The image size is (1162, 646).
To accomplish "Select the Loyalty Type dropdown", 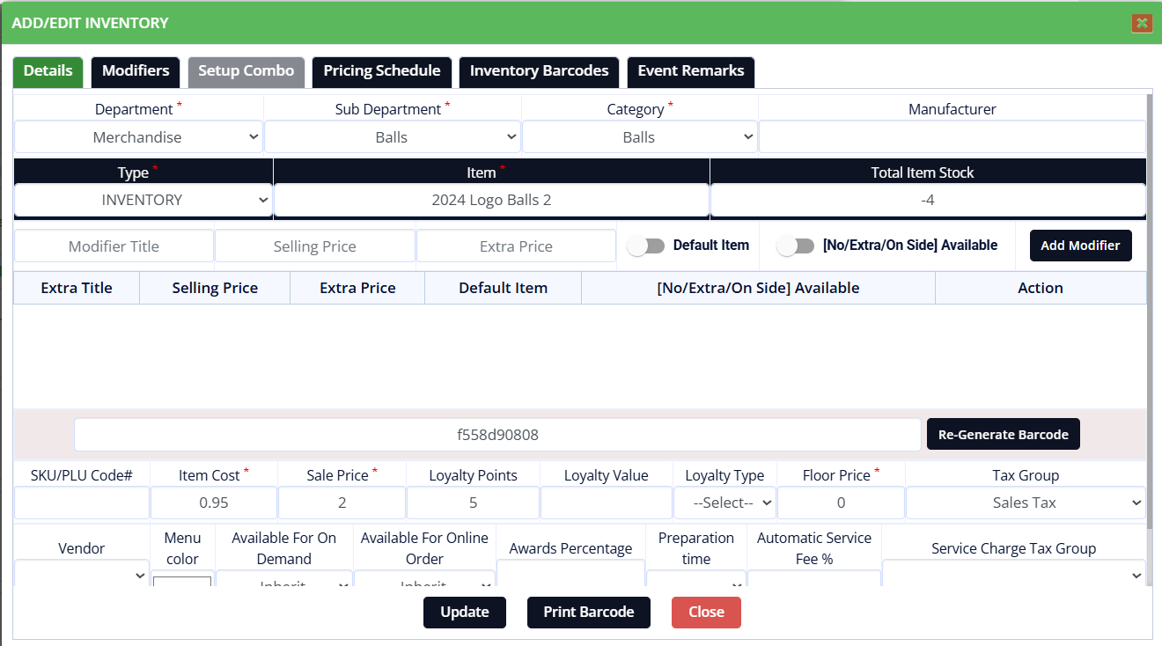I will point(724,503).
